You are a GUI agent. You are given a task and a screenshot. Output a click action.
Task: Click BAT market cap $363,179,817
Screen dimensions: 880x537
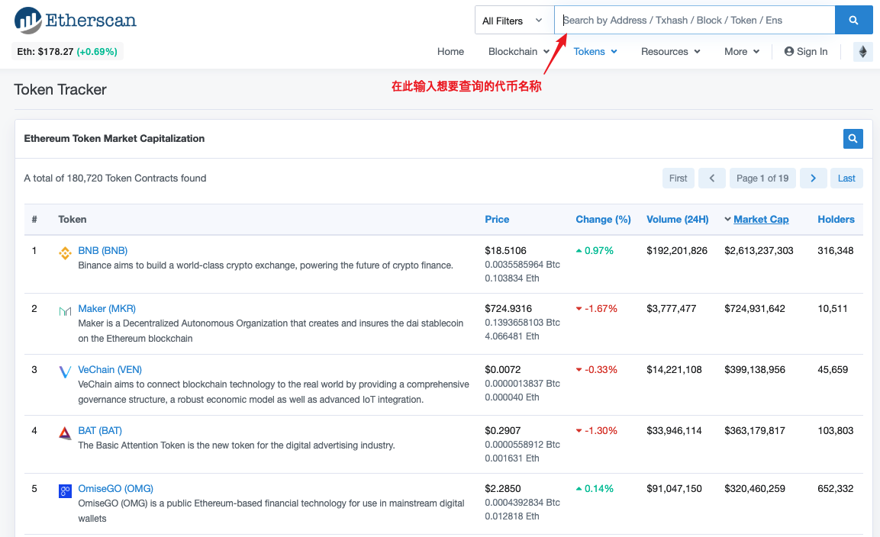coord(755,431)
